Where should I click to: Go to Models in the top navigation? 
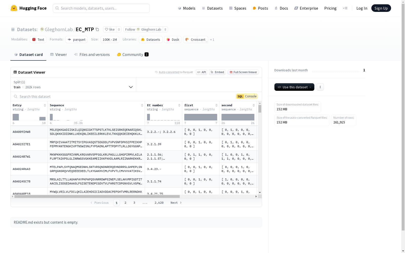tap(187, 8)
